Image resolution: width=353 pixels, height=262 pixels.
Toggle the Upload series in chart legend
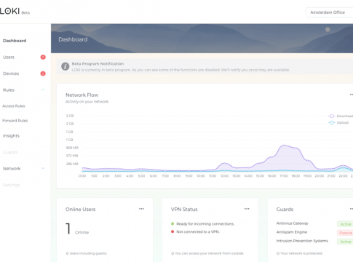coord(338,122)
